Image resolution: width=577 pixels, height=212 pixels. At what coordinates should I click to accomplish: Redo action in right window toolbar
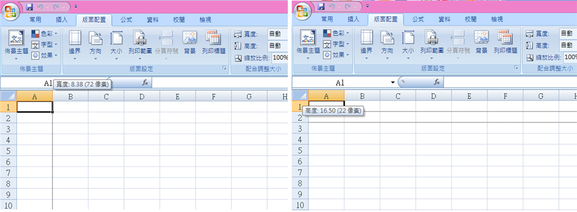pyautogui.click(x=348, y=6)
